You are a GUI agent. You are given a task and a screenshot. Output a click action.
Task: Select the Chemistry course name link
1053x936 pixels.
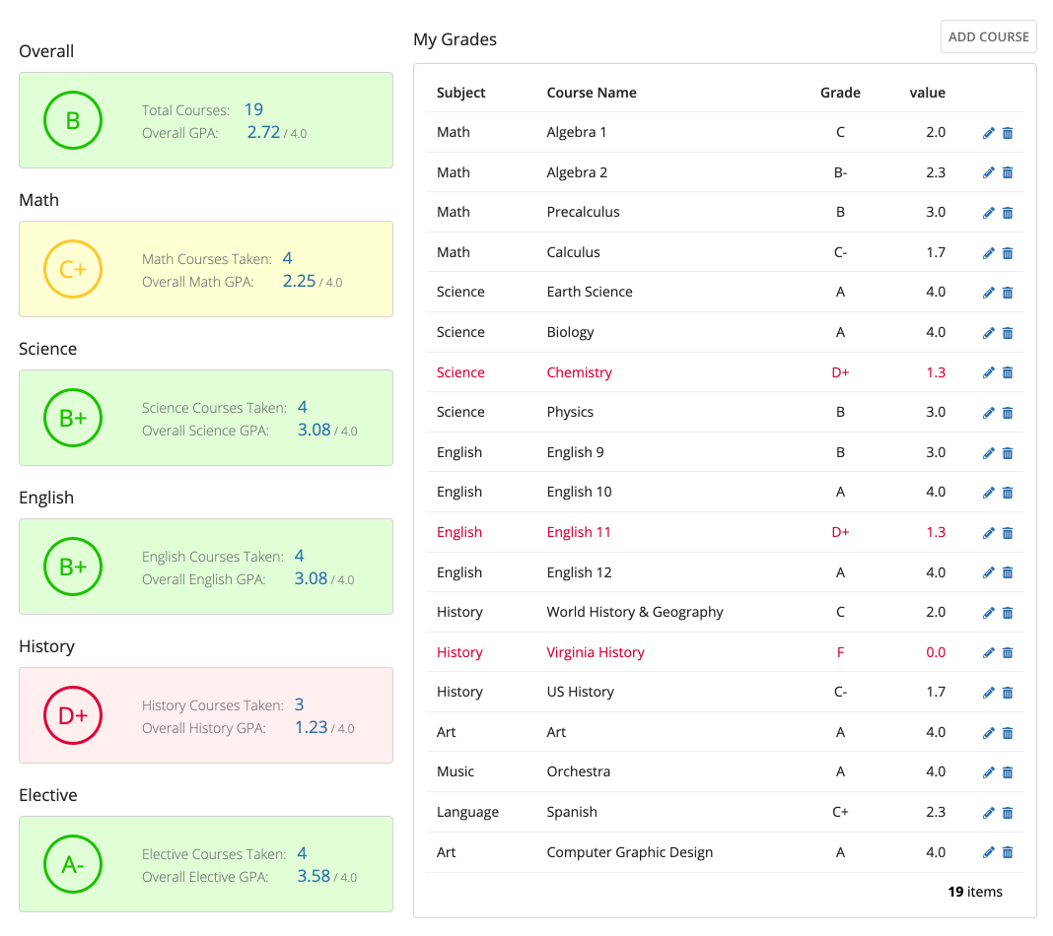click(579, 372)
